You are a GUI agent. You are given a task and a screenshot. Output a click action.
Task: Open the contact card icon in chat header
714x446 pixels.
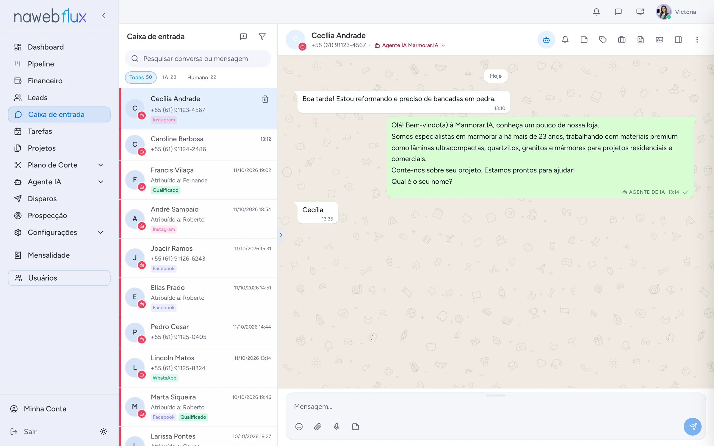pyautogui.click(x=659, y=40)
